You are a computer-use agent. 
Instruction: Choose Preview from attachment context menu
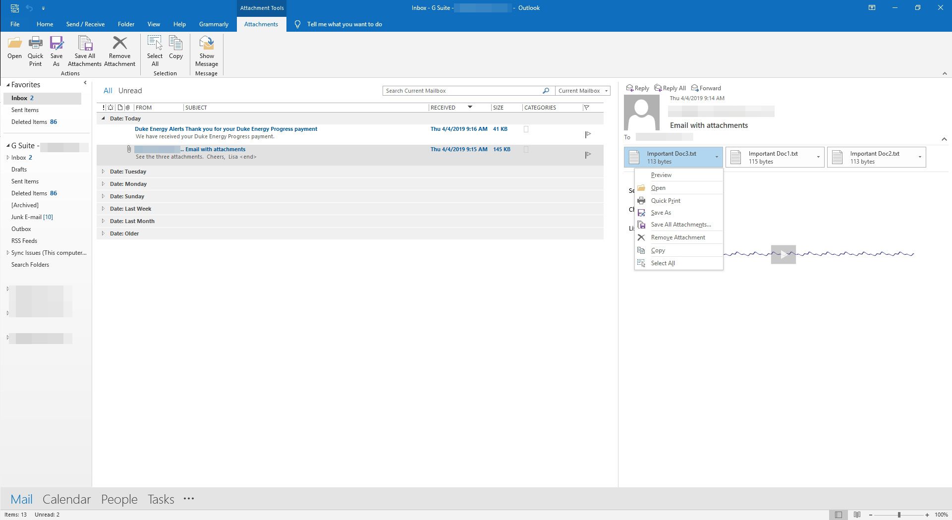pos(678,175)
